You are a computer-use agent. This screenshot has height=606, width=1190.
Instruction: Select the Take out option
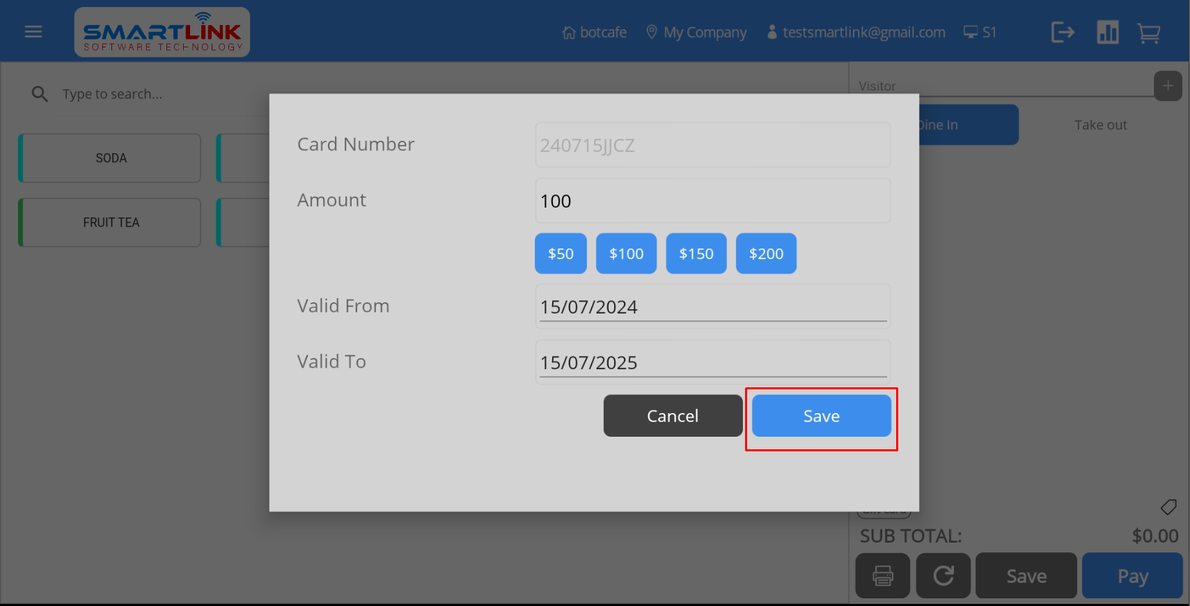pyautogui.click(x=1100, y=125)
